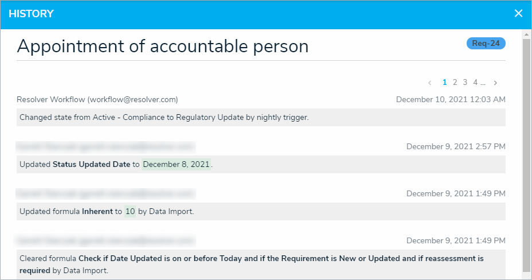532x280 pixels.
Task: Go to previous history page arrow
Action: (430, 83)
